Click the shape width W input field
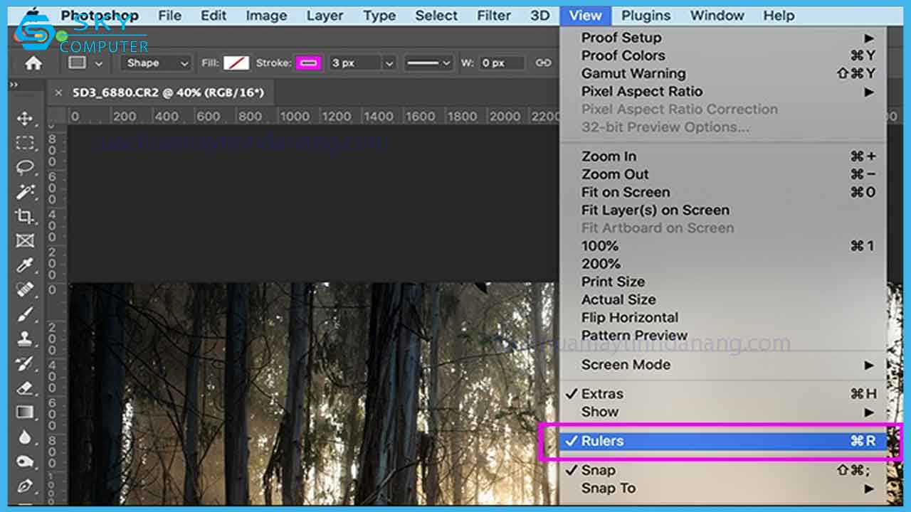 (501, 63)
